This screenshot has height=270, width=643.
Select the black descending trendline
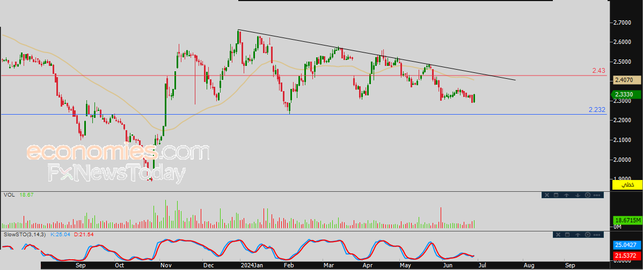coord(376,55)
